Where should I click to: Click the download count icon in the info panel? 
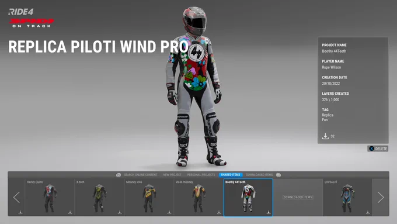click(x=325, y=136)
